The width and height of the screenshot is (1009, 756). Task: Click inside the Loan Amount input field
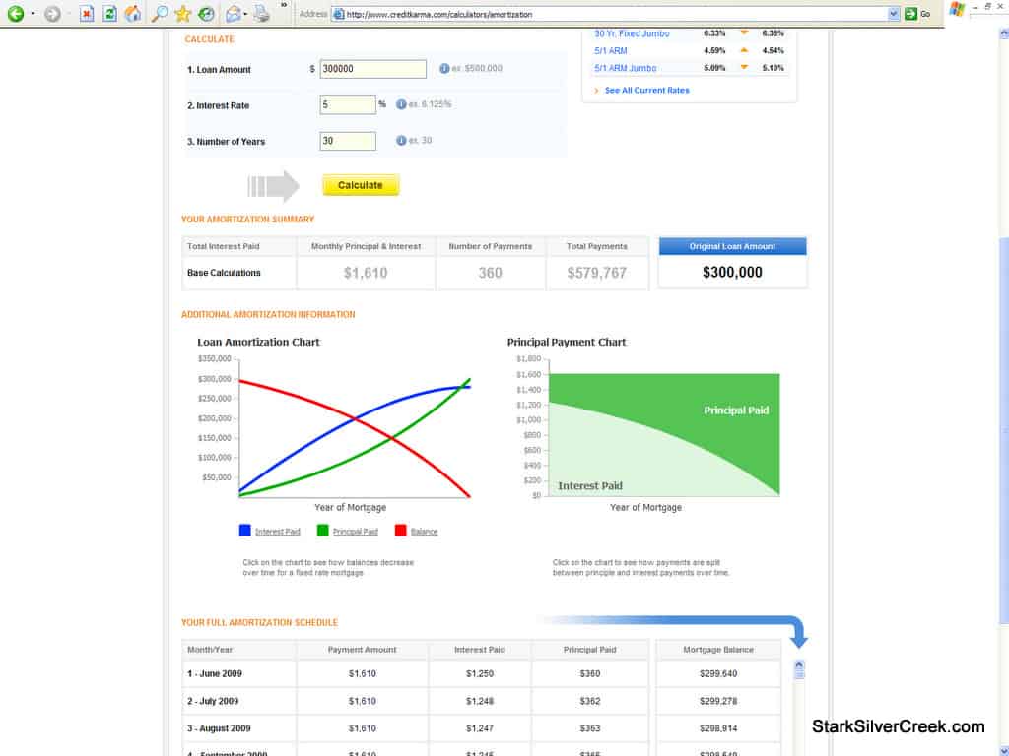tap(371, 69)
